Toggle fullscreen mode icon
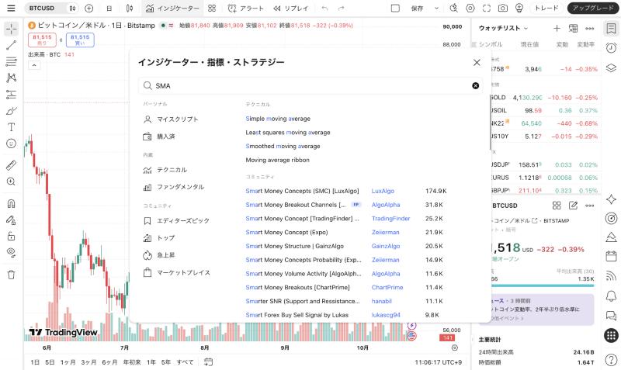This screenshot has height=370, width=621. click(487, 8)
